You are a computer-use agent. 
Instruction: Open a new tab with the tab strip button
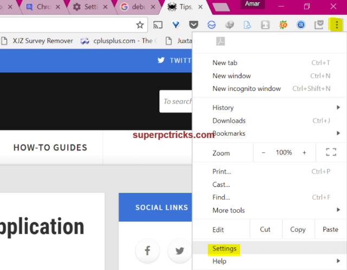(x=221, y=7)
